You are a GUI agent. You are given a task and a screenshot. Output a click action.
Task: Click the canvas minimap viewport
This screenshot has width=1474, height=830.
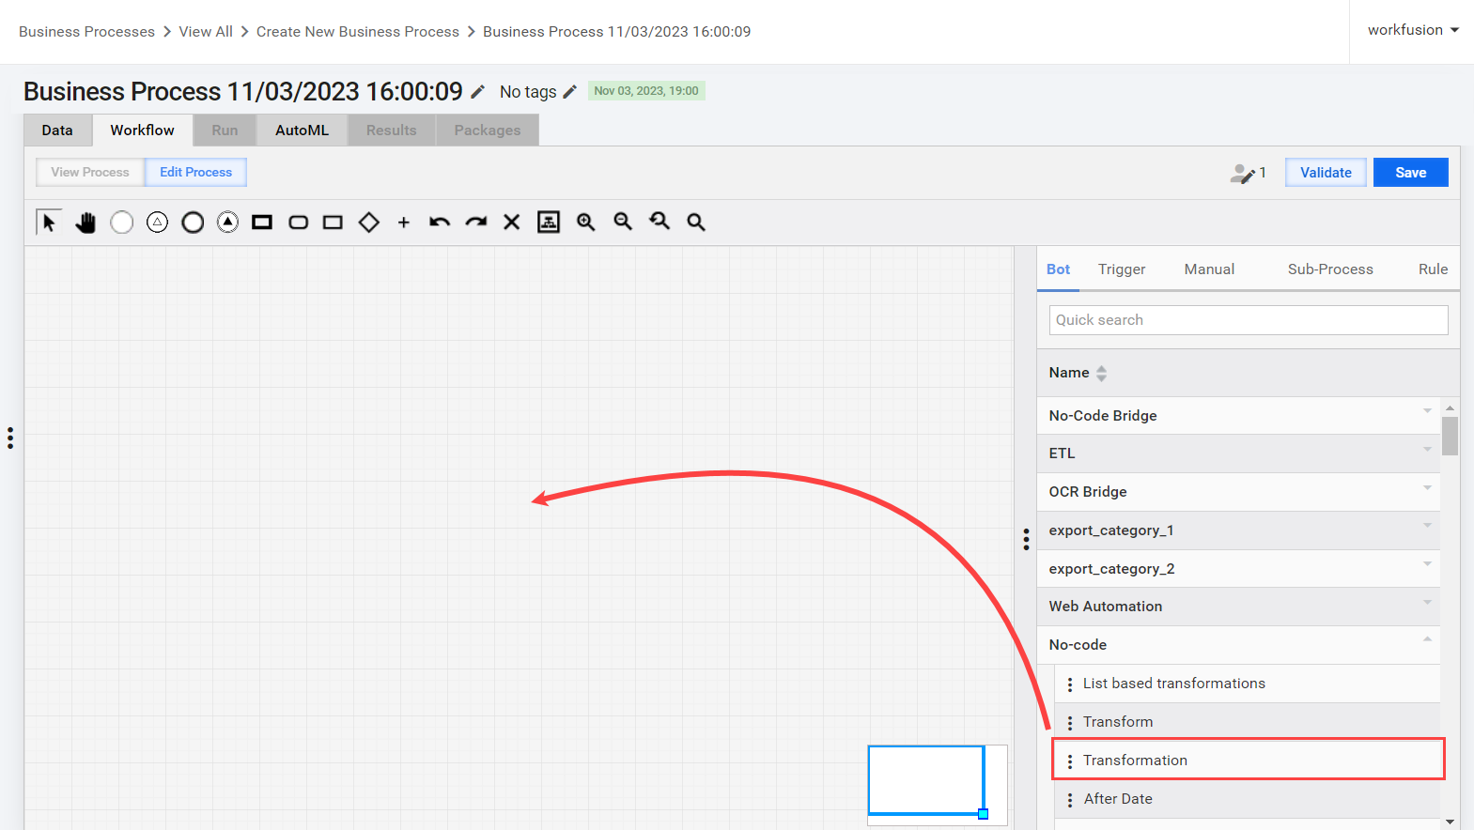(926, 780)
